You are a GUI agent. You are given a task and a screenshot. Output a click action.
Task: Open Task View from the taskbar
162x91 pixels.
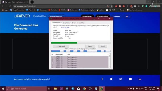coord(49,89)
